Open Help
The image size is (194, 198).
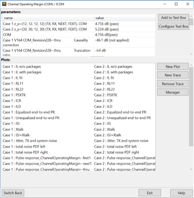point(181,193)
